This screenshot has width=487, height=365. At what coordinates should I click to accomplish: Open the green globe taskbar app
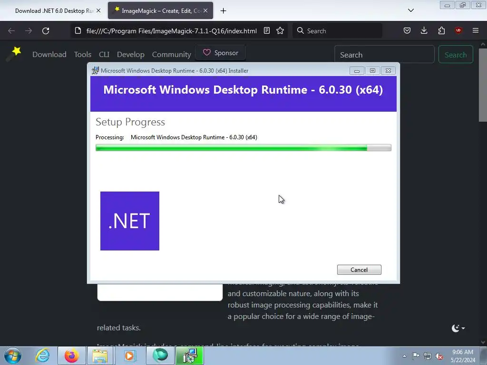coord(160,355)
